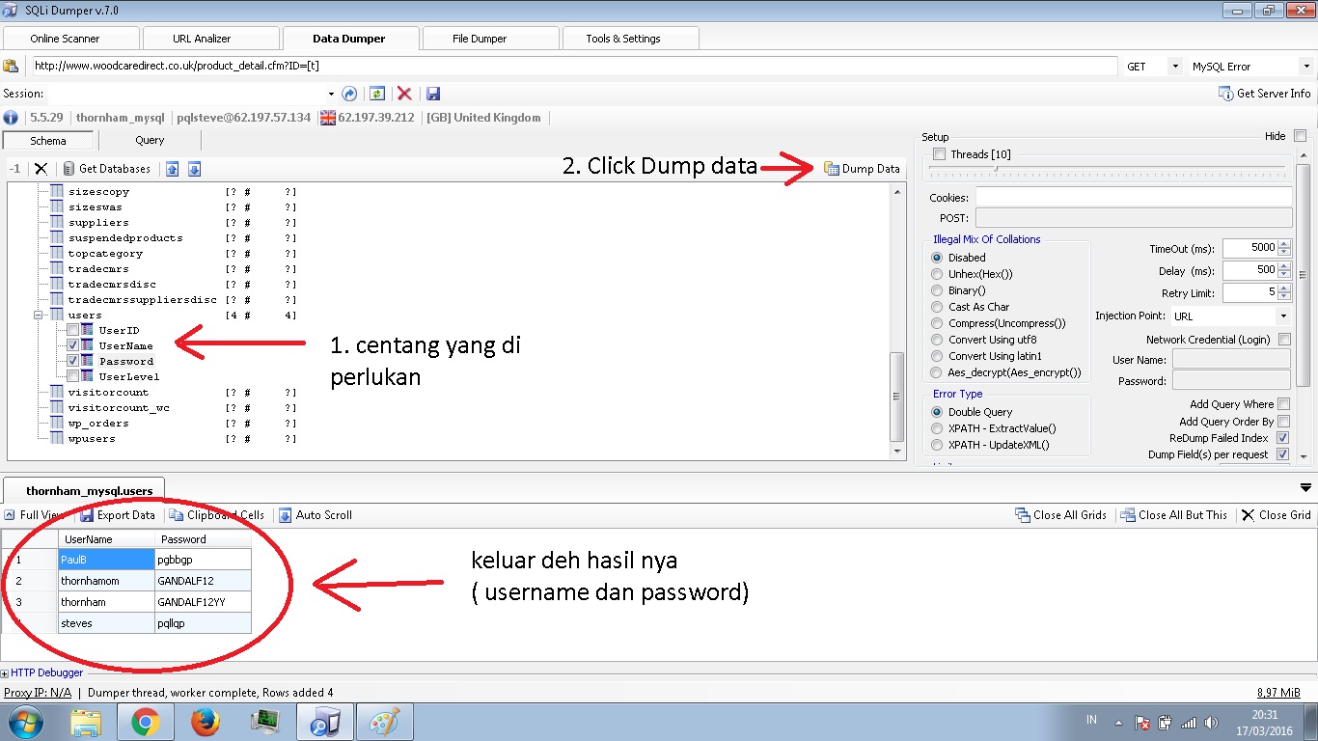Select the Schema tab
Viewport: 1318px width, 741px height.
pyautogui.click(x=48, y=141)
